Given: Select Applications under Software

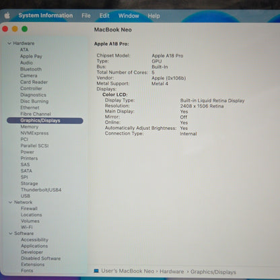Looking at the screenshot, I should [34, 246].
